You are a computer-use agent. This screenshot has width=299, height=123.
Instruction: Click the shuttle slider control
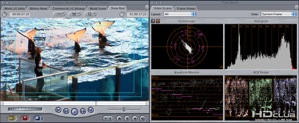[x=124, y=109]
